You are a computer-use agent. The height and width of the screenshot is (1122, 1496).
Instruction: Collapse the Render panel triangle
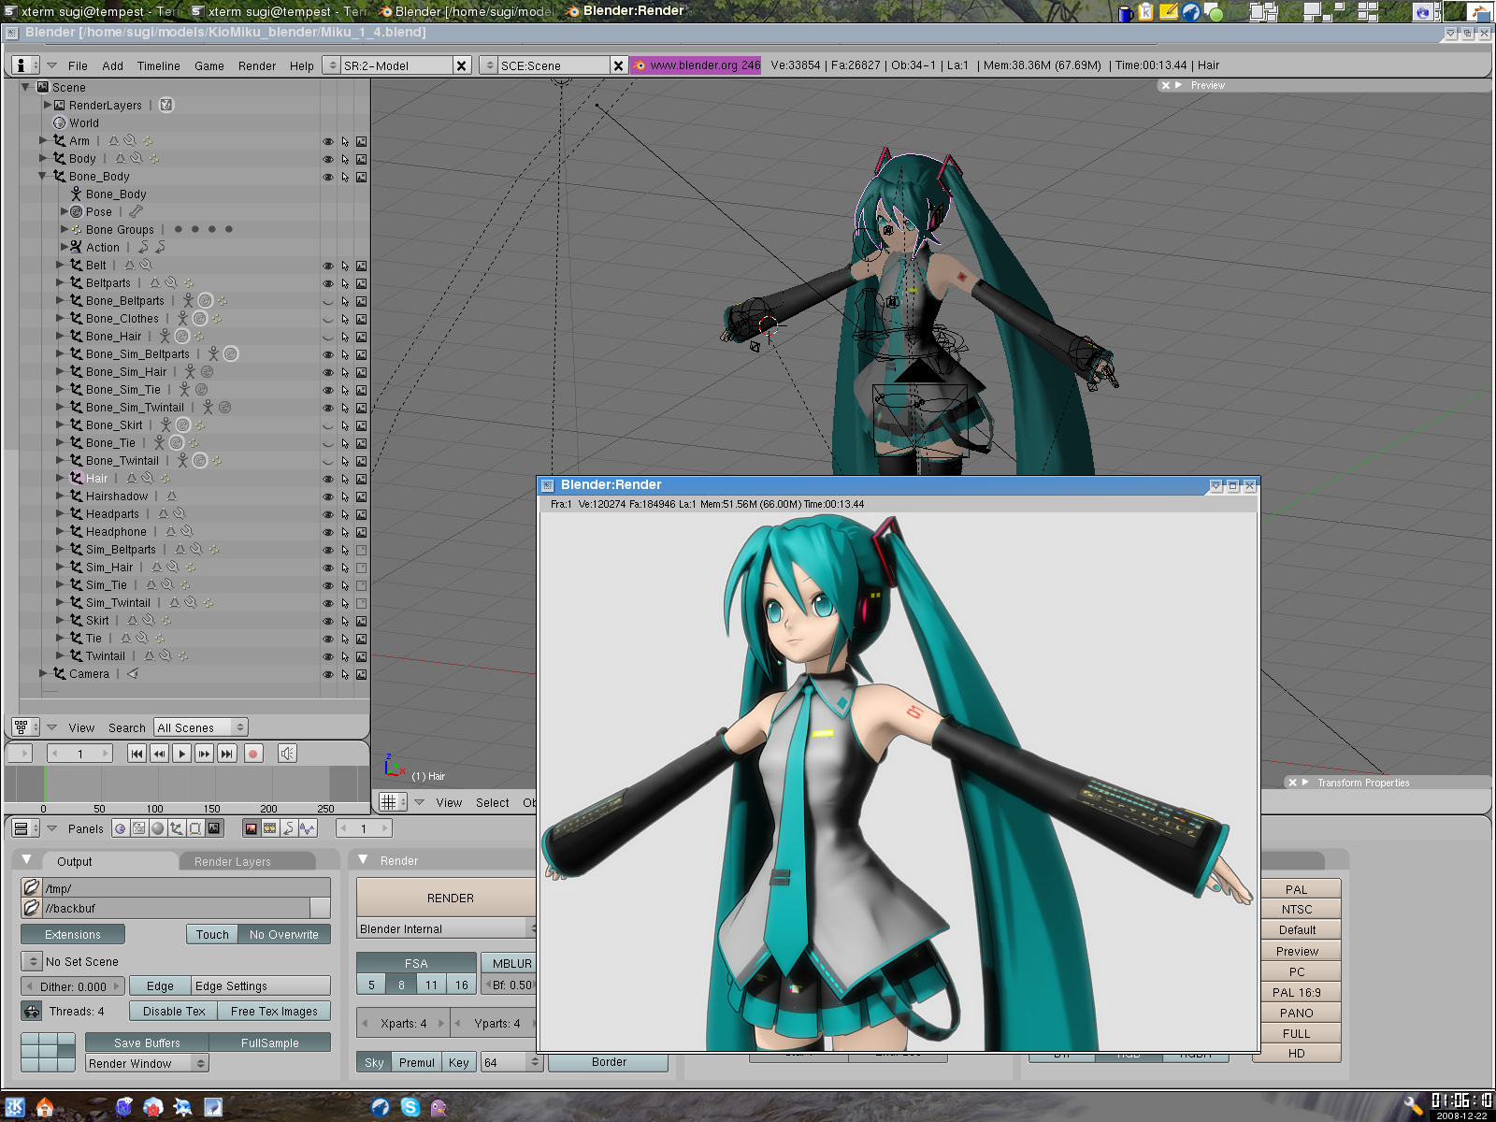363,859
